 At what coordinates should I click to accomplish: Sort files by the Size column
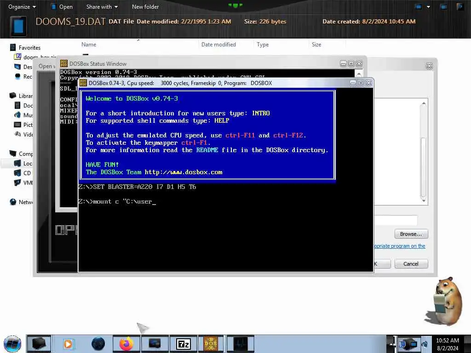click(316, 45)
